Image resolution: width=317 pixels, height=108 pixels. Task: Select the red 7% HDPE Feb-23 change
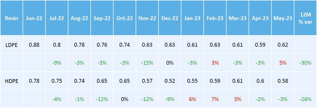215,99
